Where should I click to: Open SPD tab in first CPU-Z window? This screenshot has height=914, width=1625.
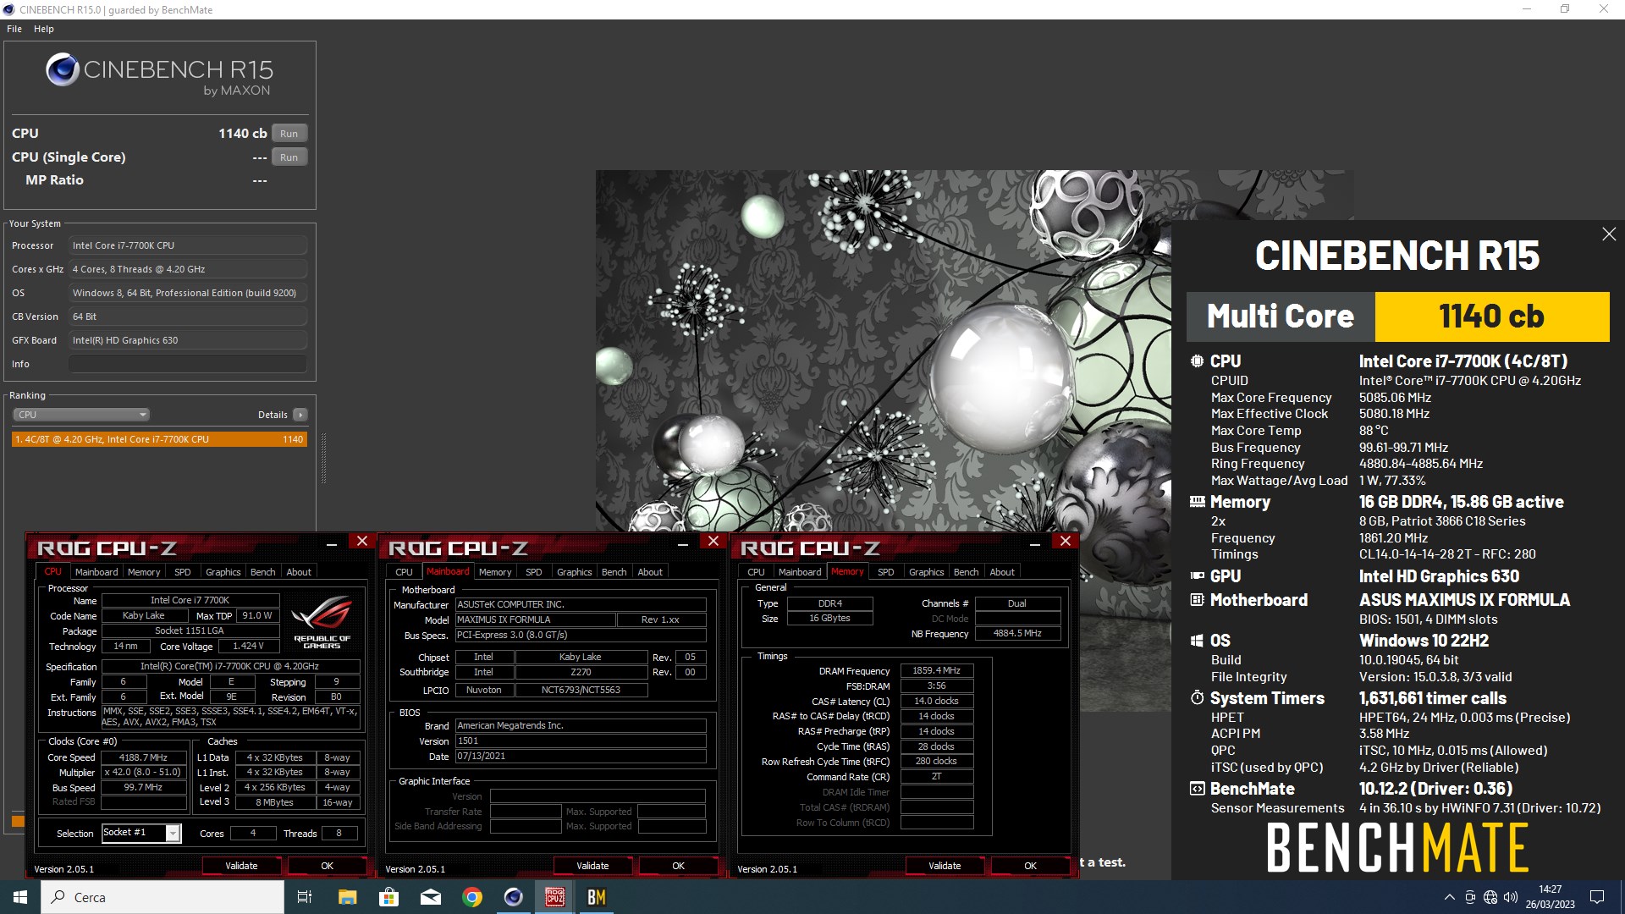point(183,572)
